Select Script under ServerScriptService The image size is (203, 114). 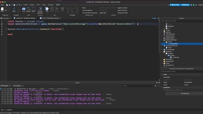(x=170, y=47)
